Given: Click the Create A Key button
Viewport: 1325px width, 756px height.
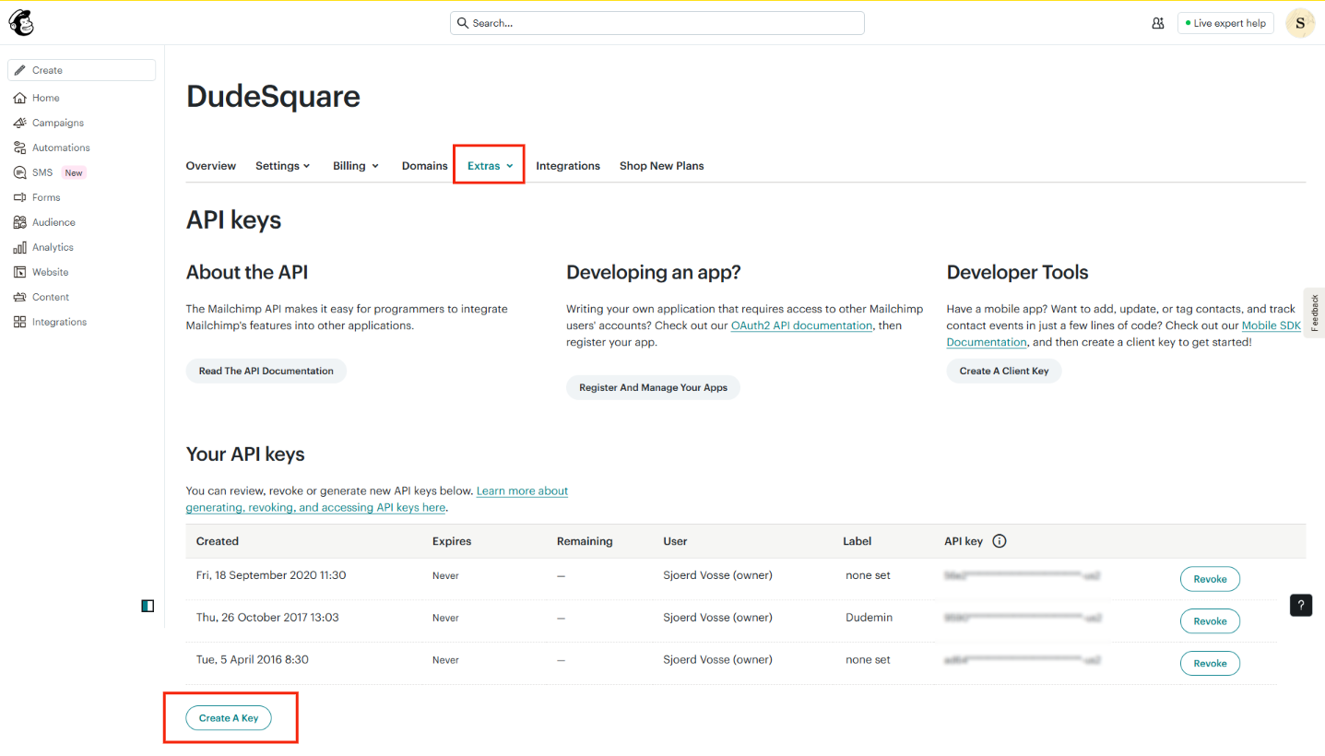Looking at the screenshot, I should tap(229, 718).
